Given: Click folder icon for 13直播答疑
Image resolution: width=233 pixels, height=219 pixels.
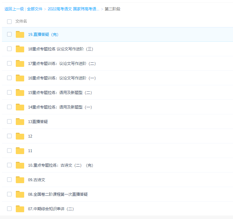Looking at the screenshot, I should [20, 122].
